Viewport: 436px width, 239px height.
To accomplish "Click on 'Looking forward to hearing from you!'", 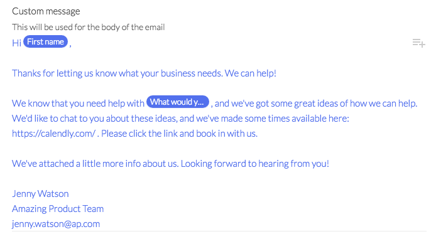I will pos(254,164).
